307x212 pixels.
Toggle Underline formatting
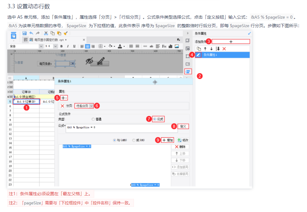pos(74,46)
